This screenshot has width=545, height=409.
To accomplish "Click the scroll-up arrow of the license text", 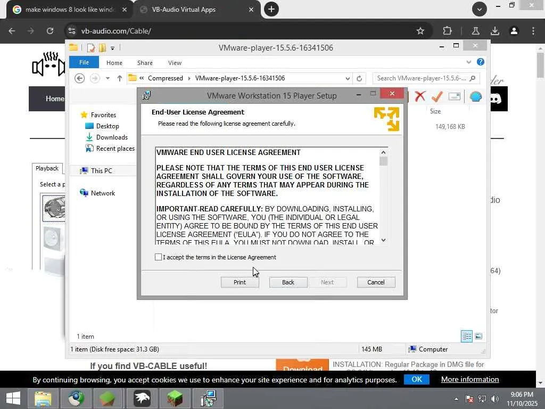I will (383, 152).
